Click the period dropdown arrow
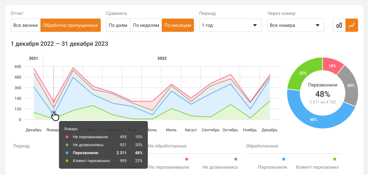Image resolution: width=368 pixels, height=175 pixels. coord(255,25)
